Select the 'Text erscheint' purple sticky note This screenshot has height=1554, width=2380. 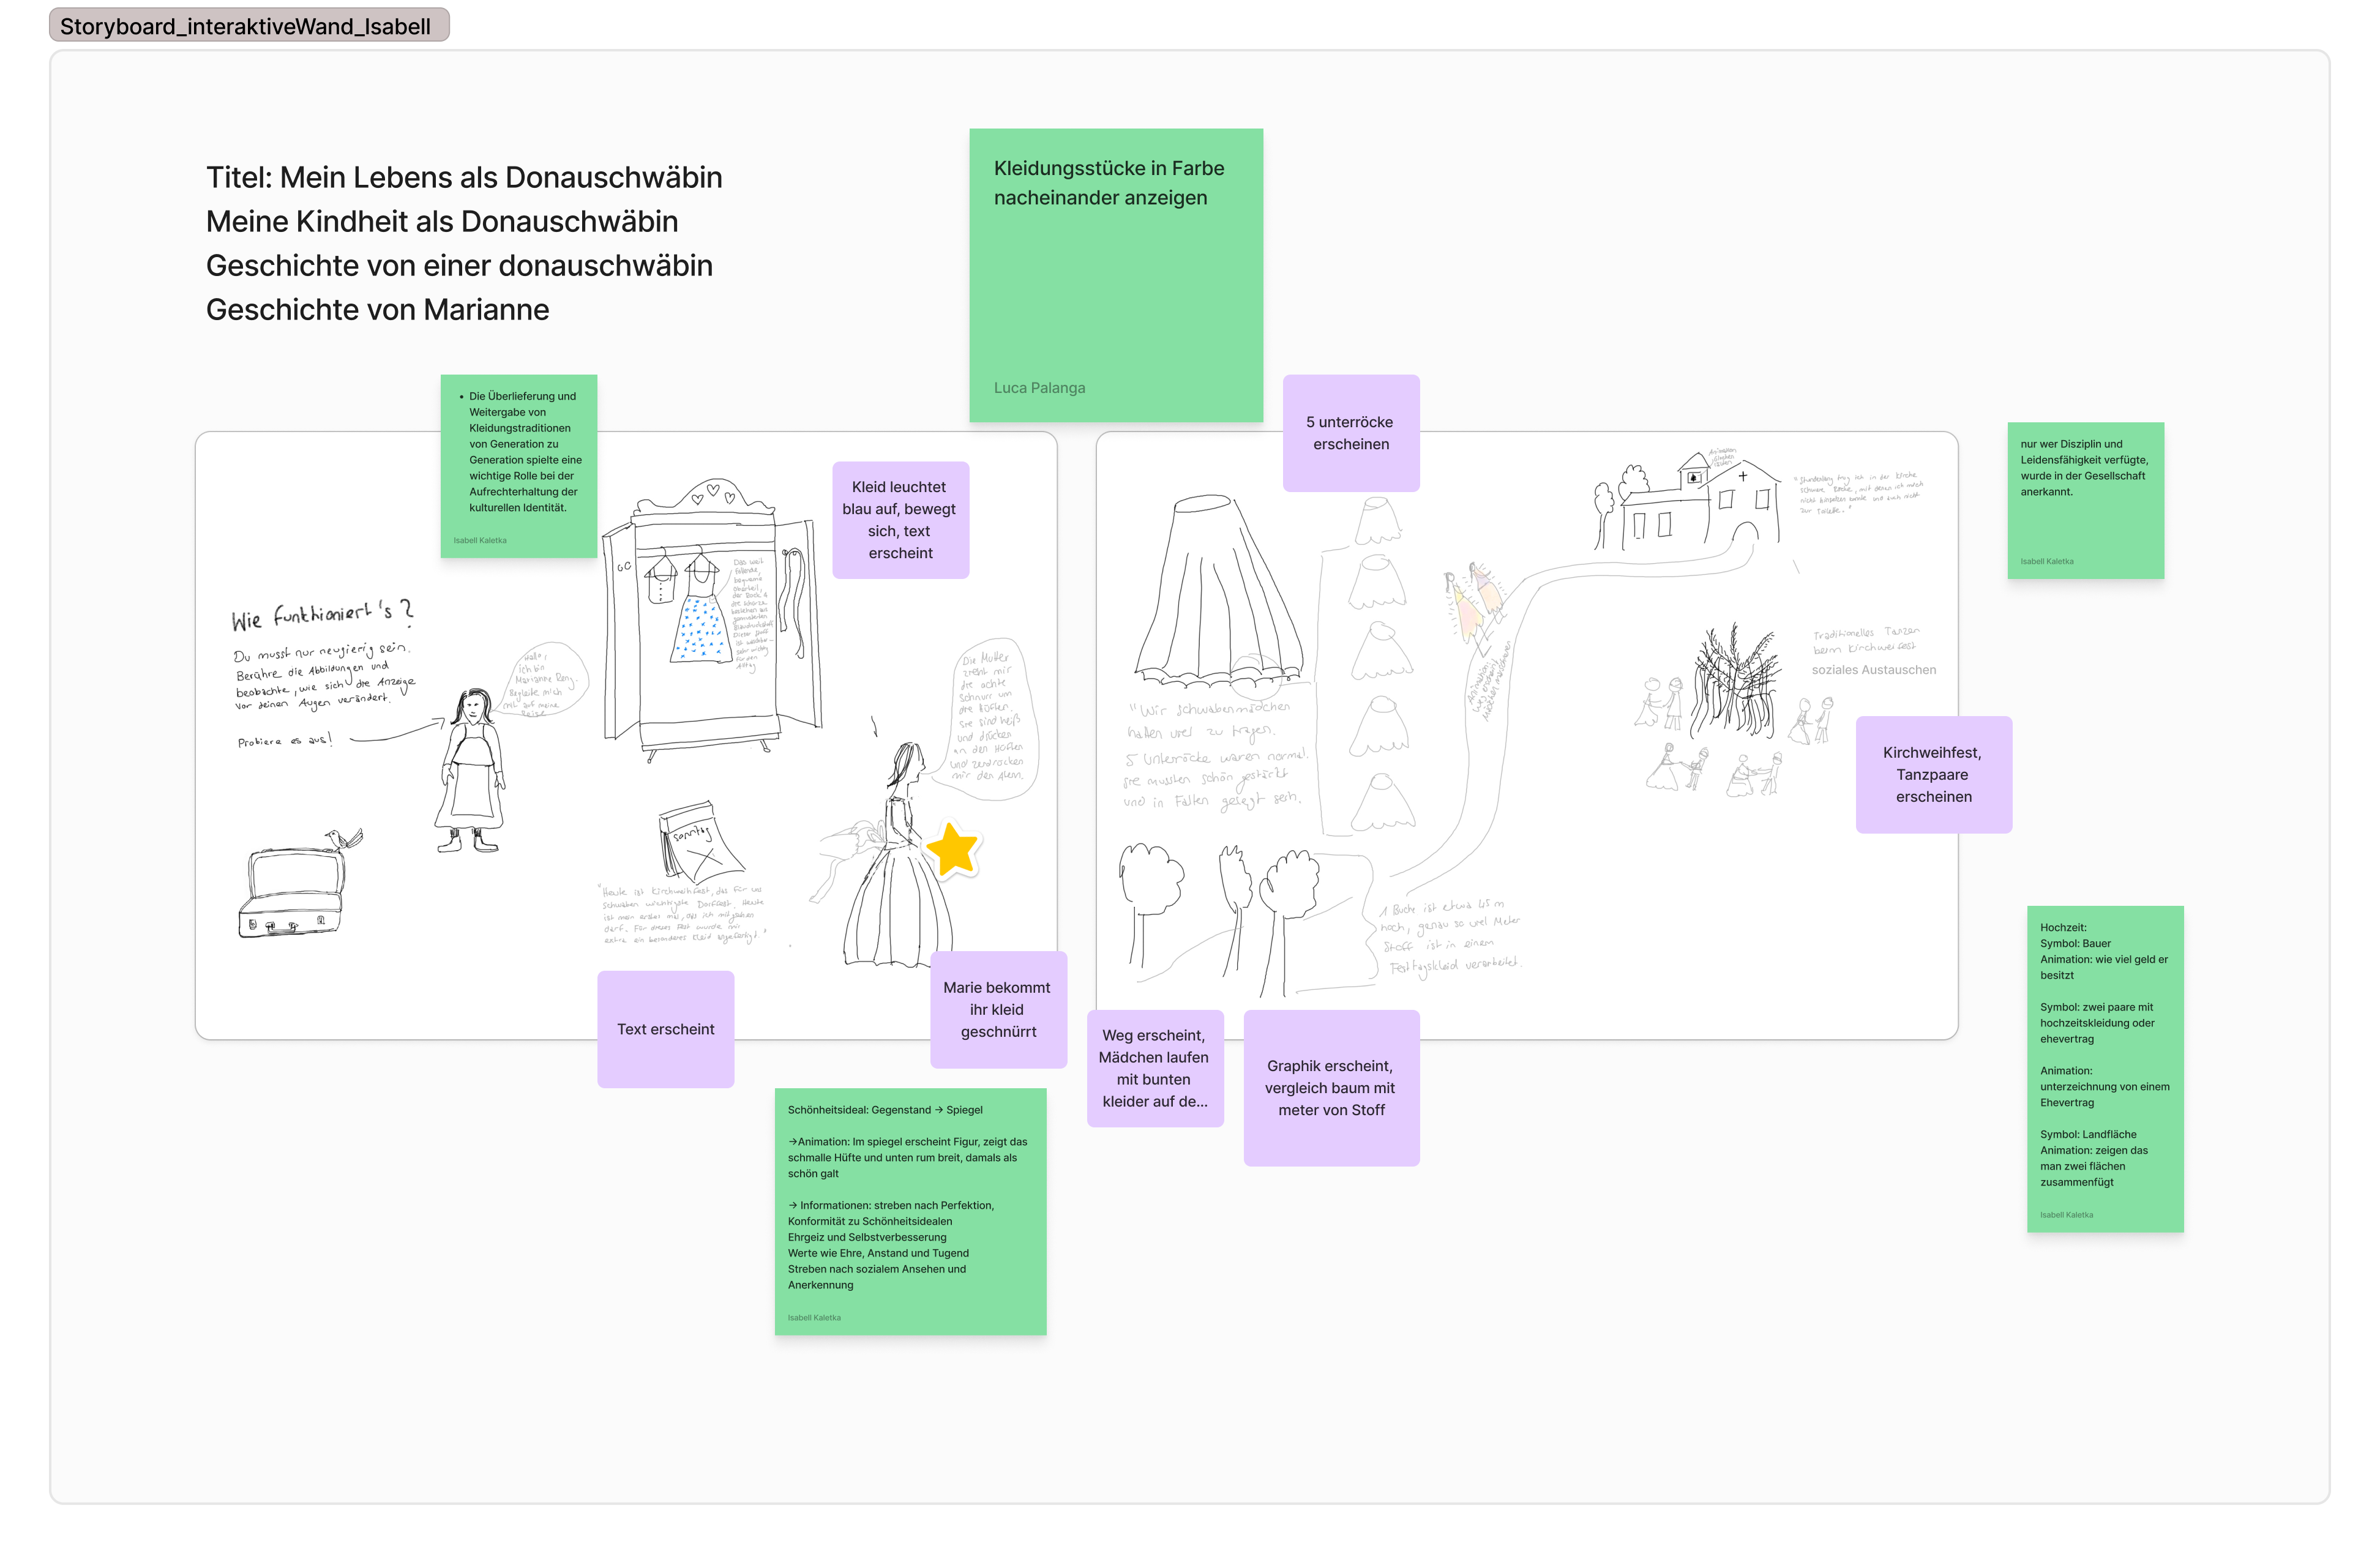(666, 1029)
